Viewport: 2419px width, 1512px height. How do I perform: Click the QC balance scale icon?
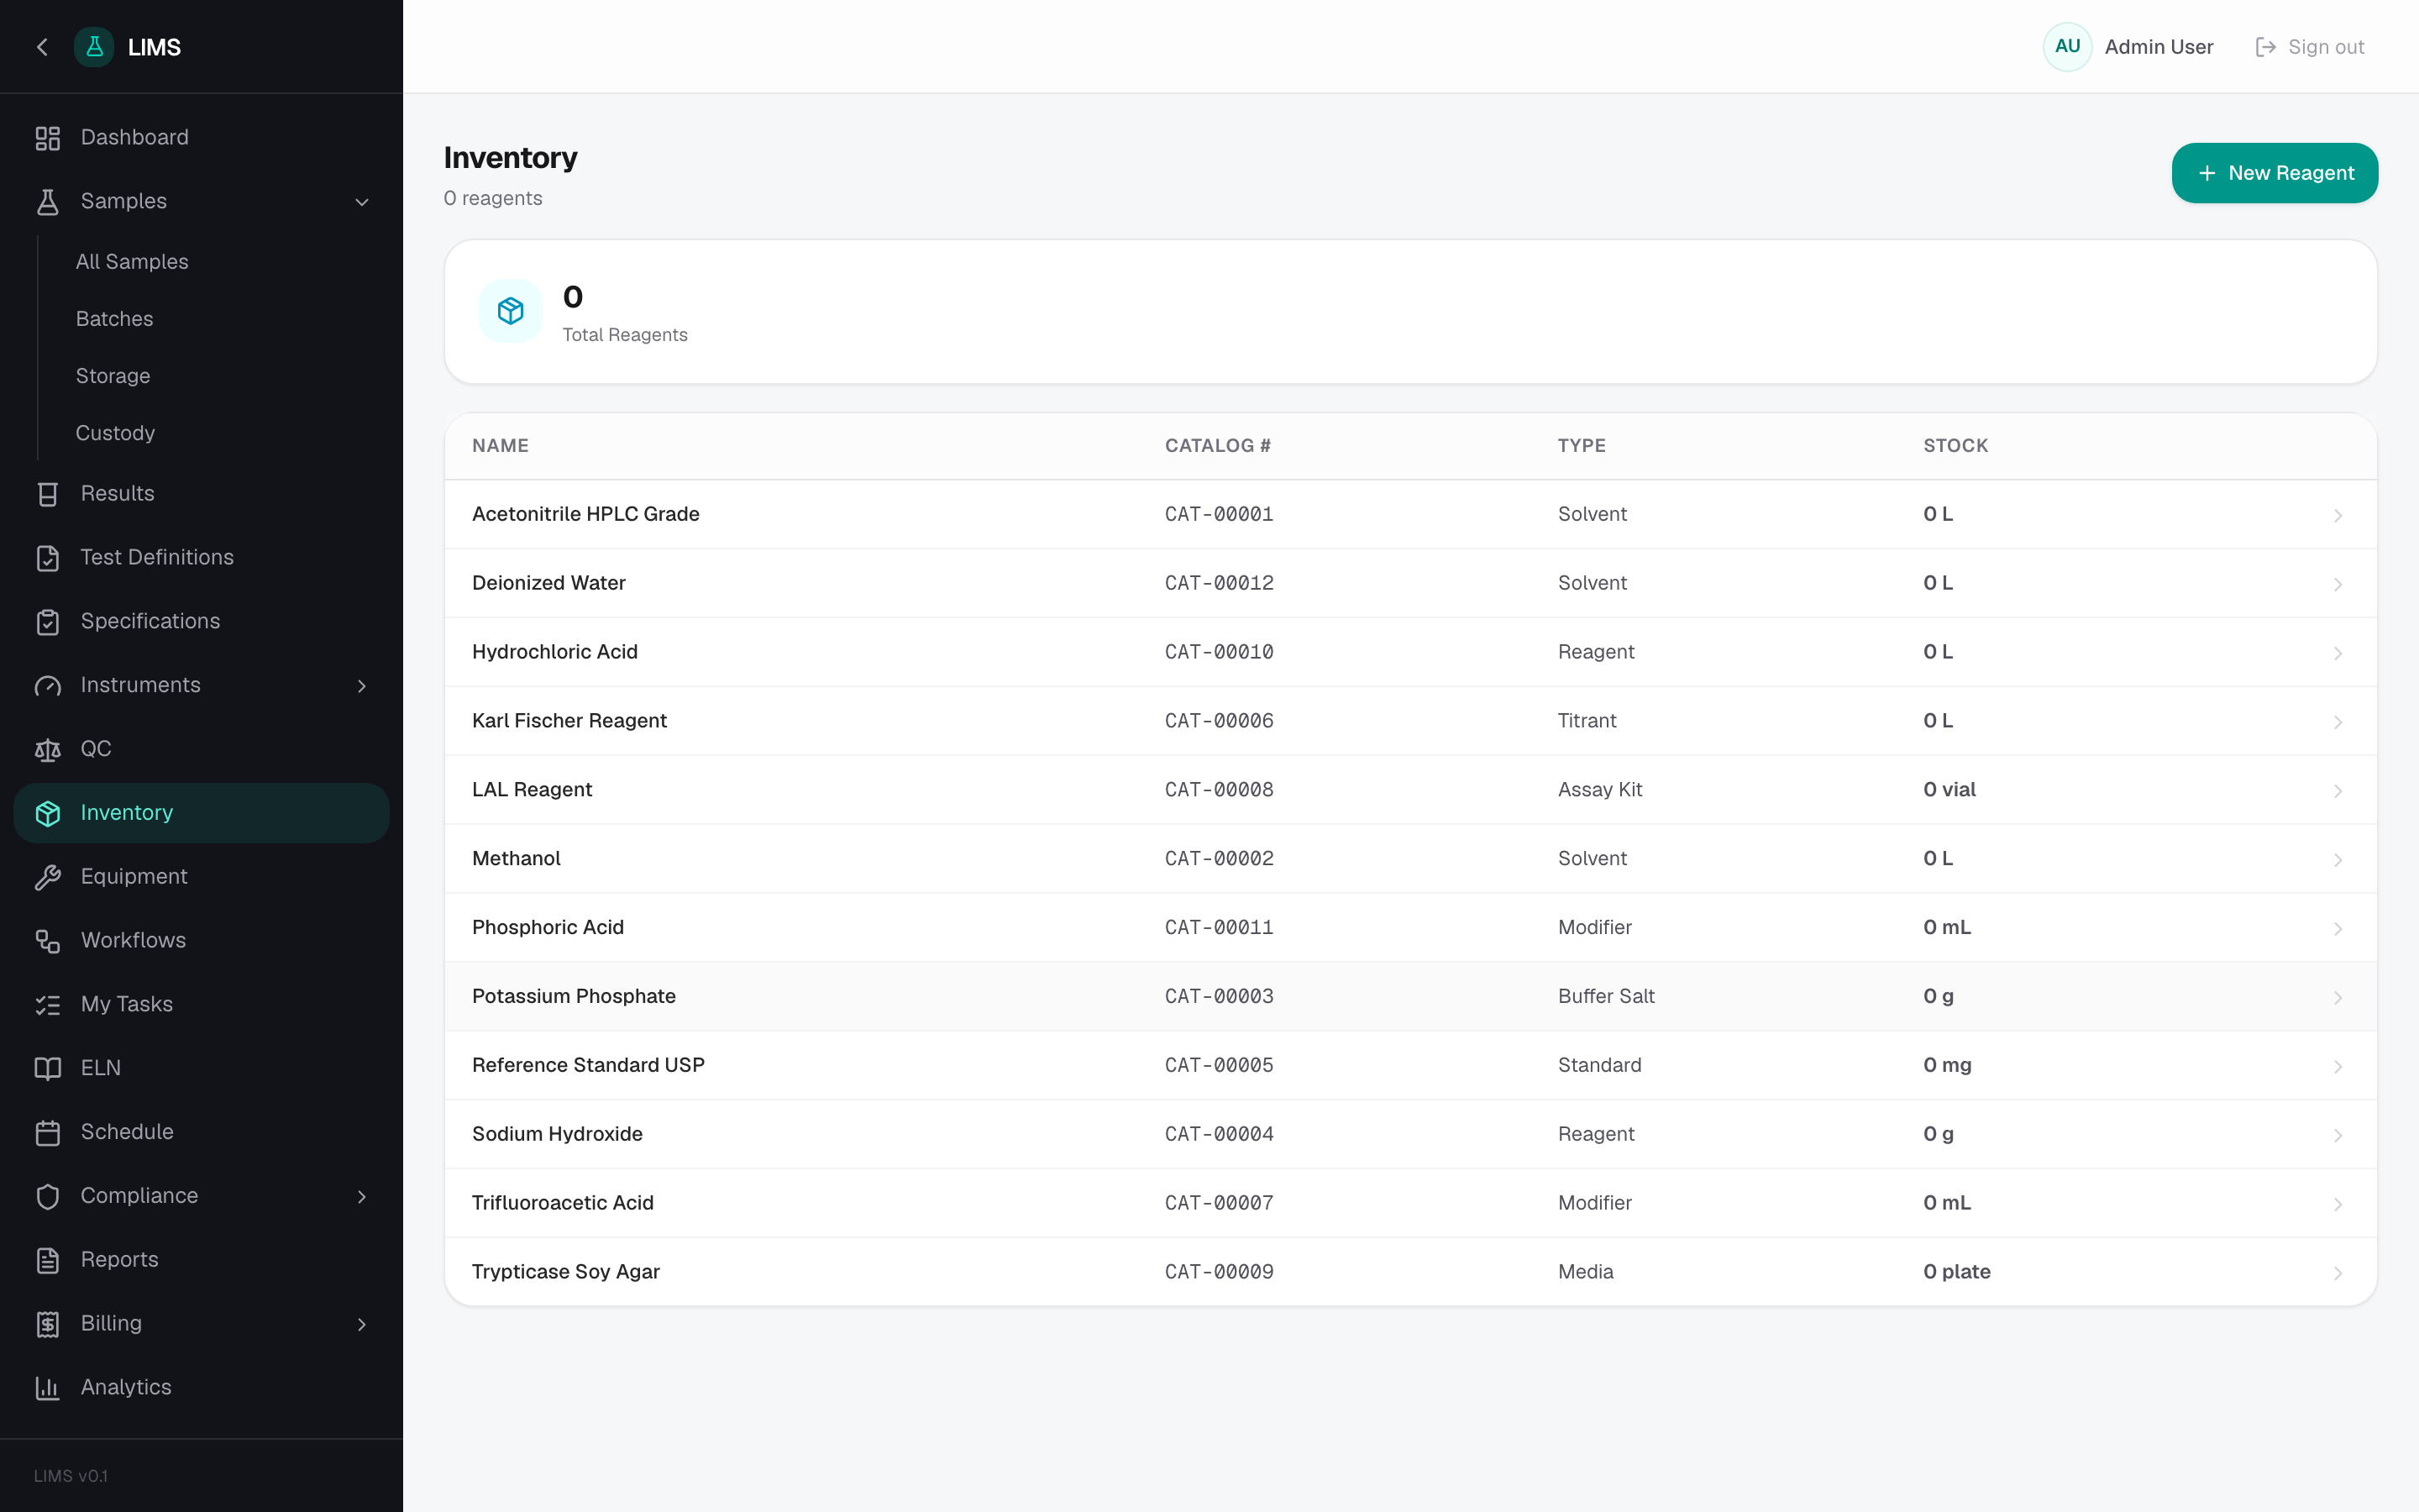click(x=48, y=750)
